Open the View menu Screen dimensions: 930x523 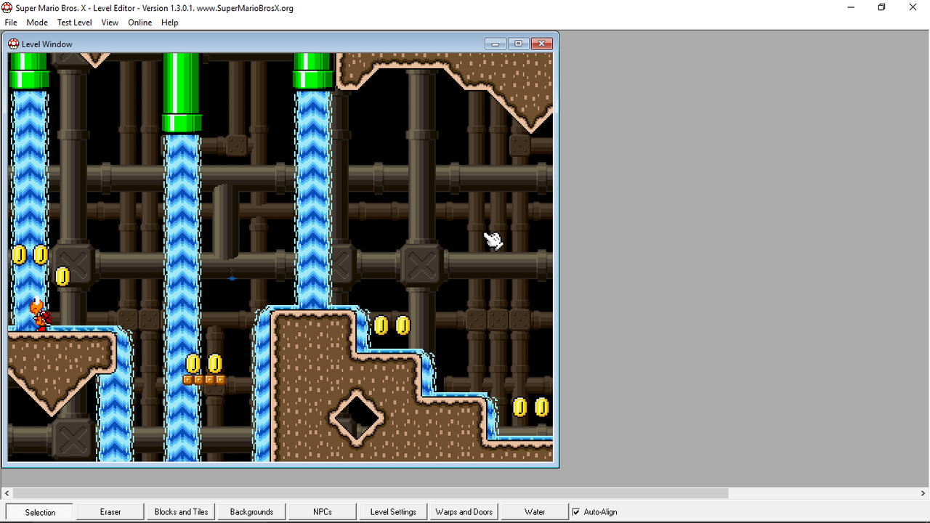pos(109,23)
